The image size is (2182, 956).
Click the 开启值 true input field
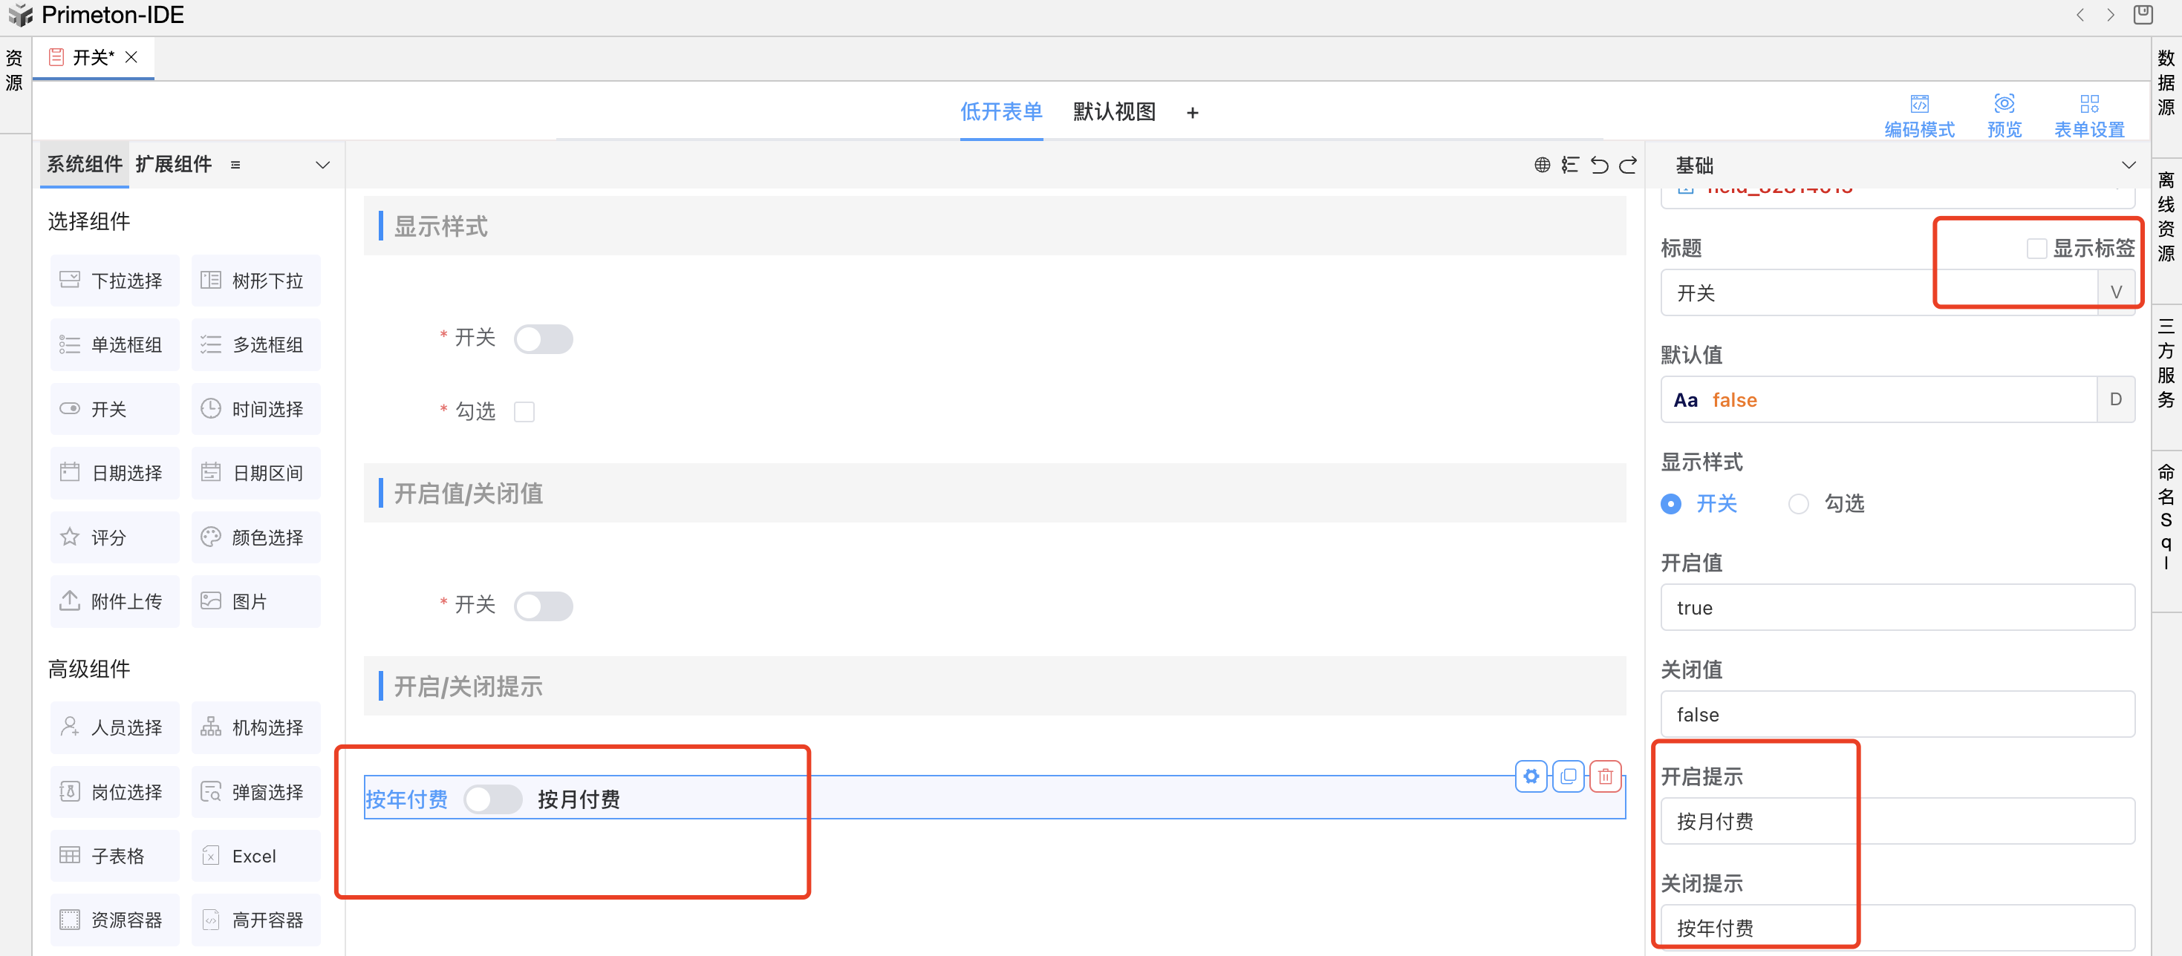(x=1897, y=608)
